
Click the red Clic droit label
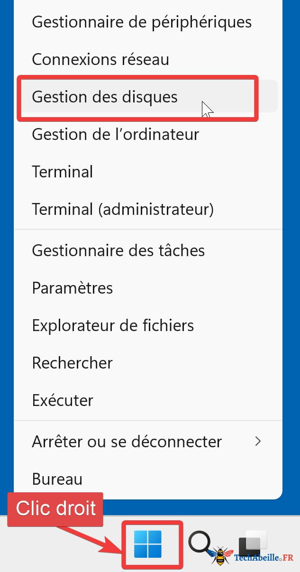coord(55,508)
